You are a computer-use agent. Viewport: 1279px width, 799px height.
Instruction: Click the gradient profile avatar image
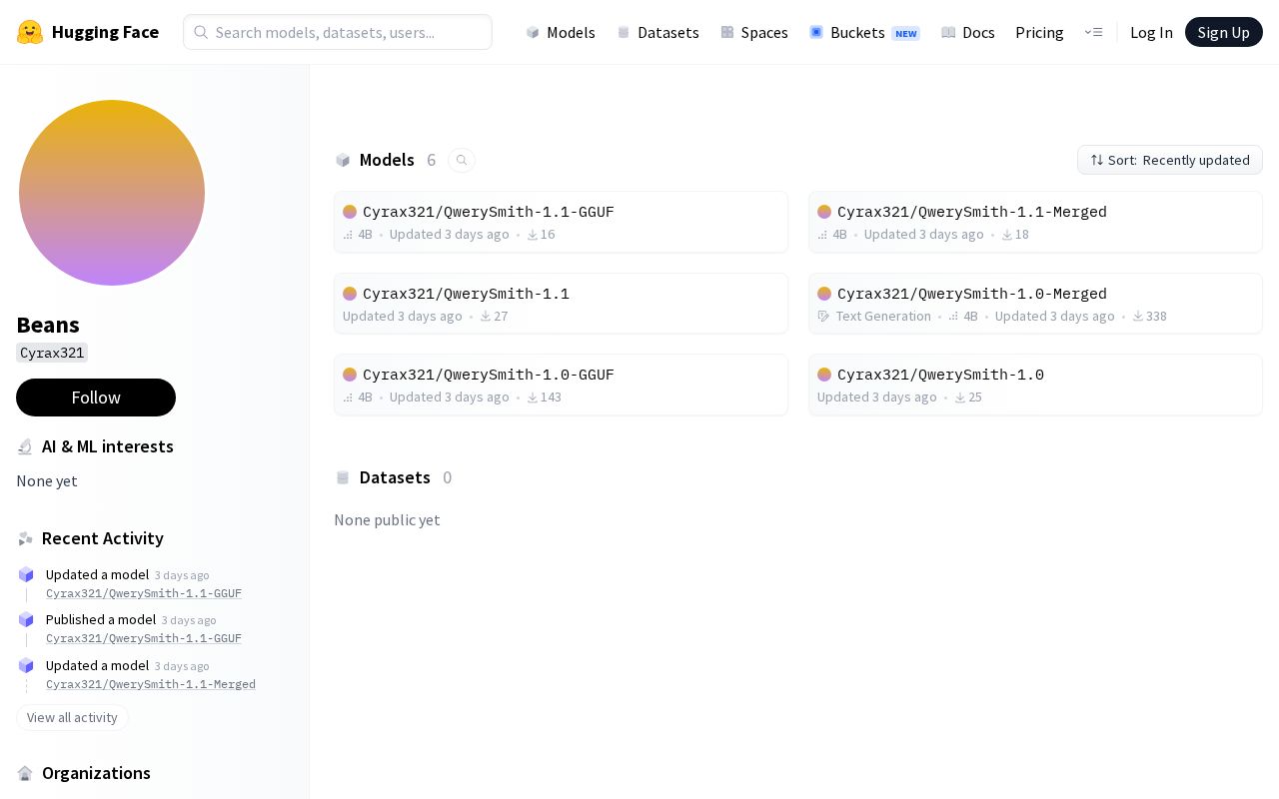112,193
